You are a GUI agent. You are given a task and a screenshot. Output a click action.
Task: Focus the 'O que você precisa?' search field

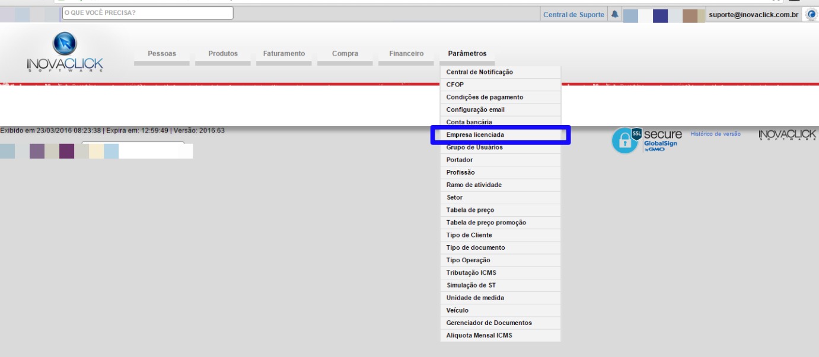click(x=148, y=12)
